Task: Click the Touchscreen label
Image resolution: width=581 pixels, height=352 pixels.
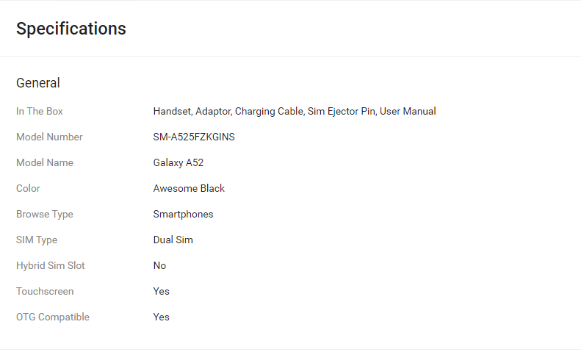Action: 45,291
